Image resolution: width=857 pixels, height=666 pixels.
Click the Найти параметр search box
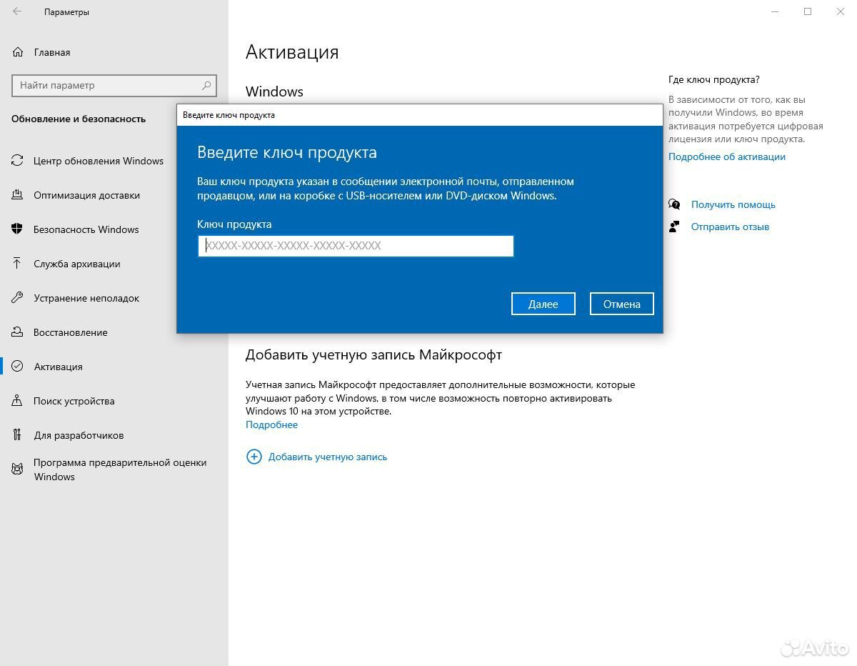pos(114,85)
